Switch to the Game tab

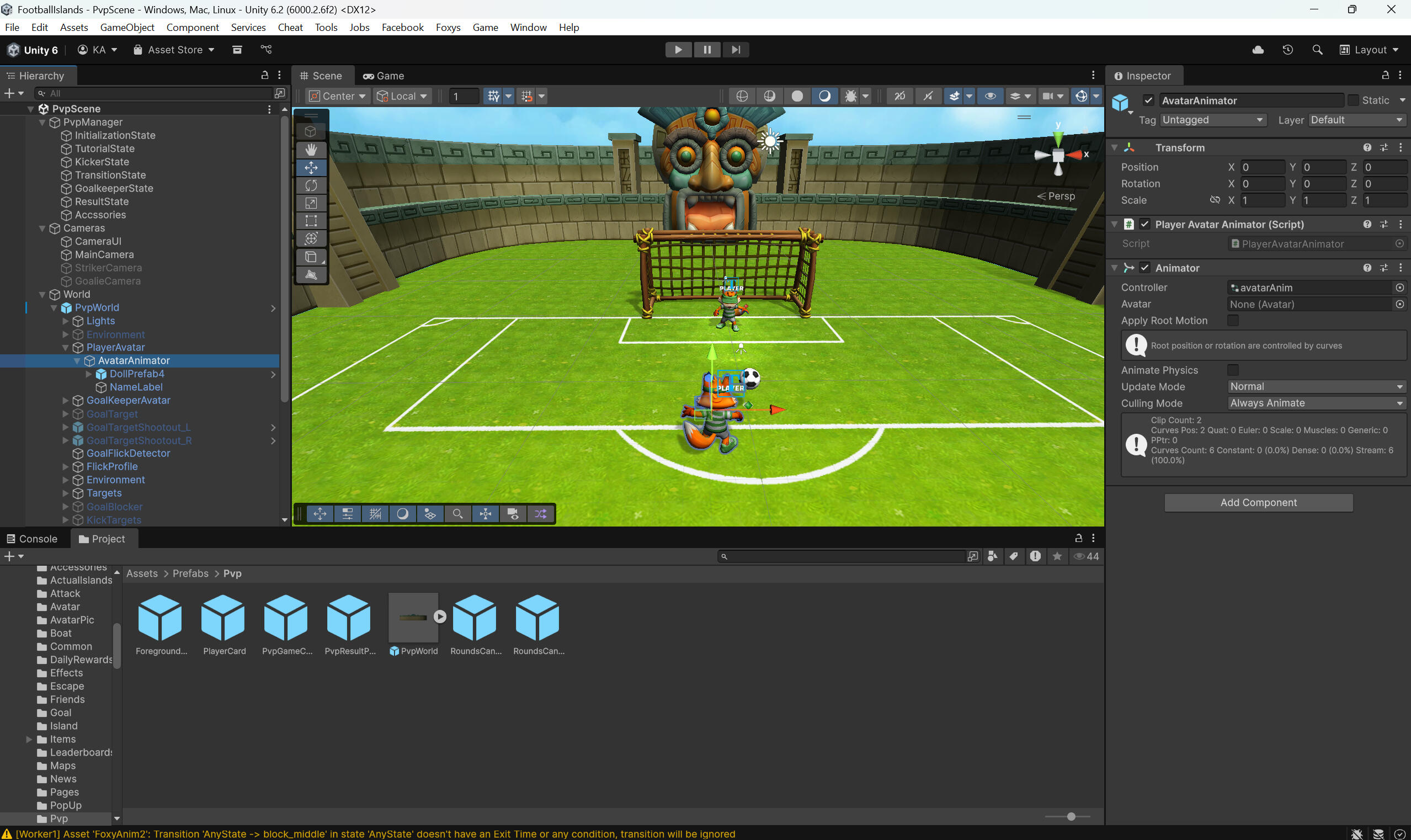(x=384, y=76)
